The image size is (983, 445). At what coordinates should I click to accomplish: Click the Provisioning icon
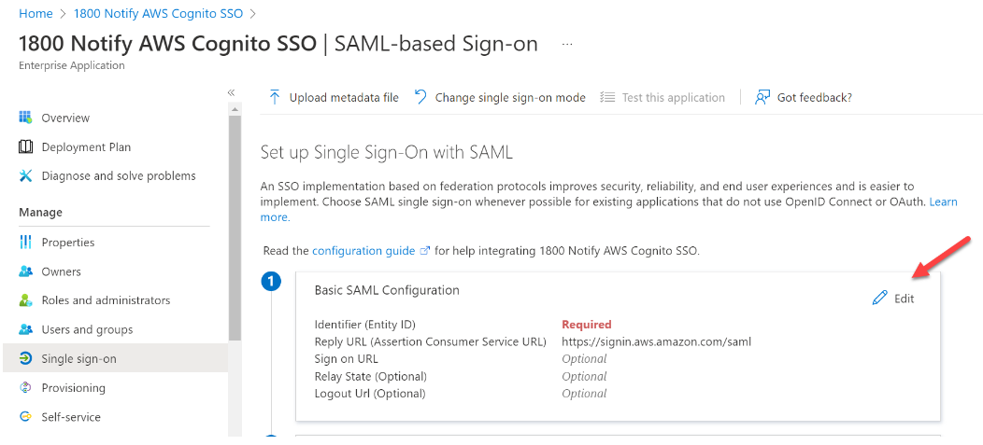click(25, 387)
